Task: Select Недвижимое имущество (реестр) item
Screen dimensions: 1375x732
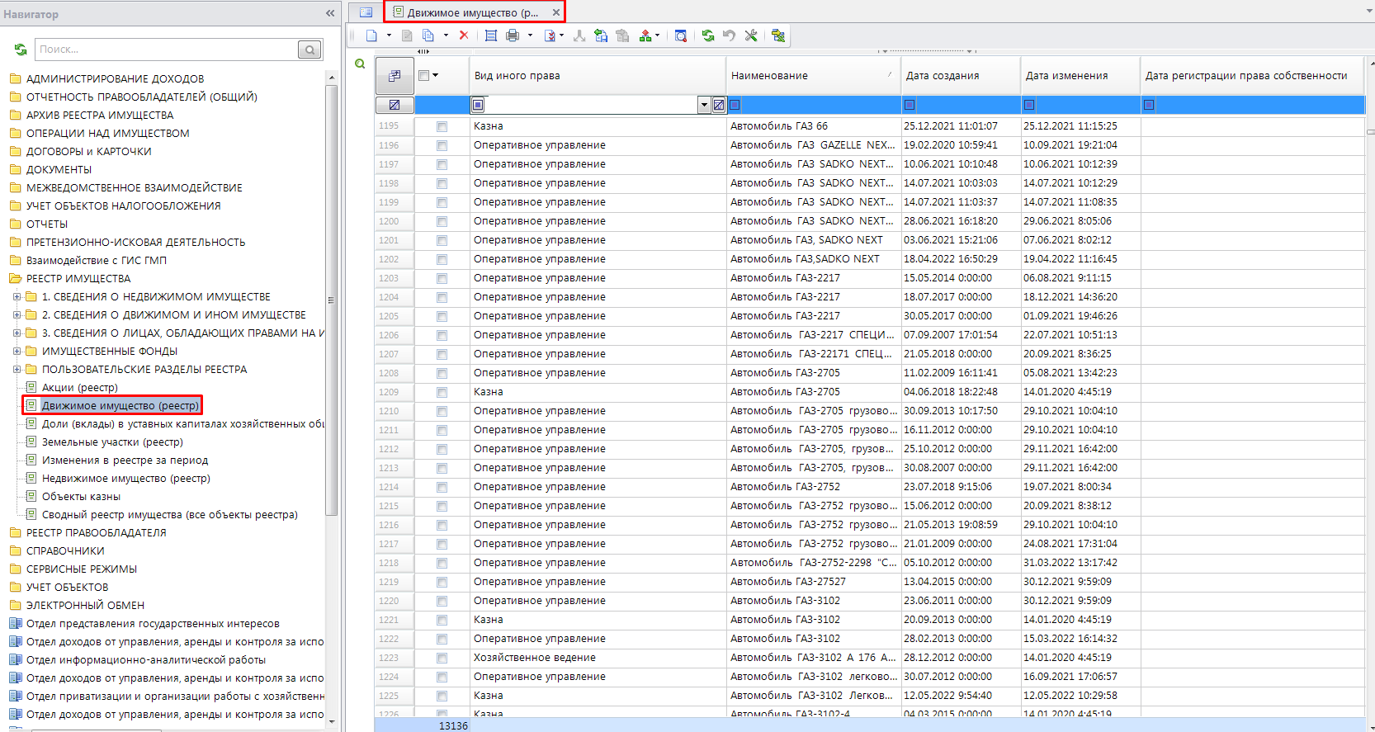Action: coord(125,478)
